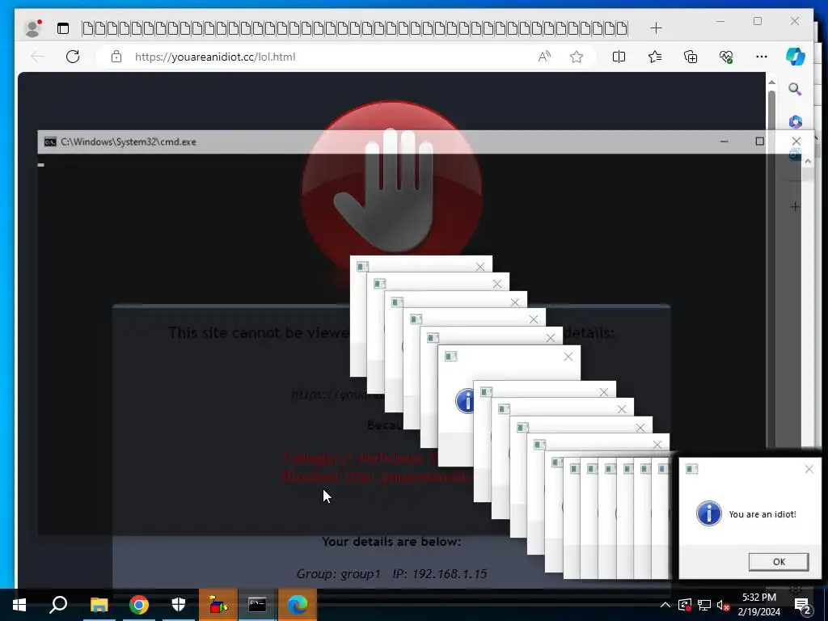Add the page to favorites with the star icon
Viewport: 828px width, 621px height.
coord(577,57)
